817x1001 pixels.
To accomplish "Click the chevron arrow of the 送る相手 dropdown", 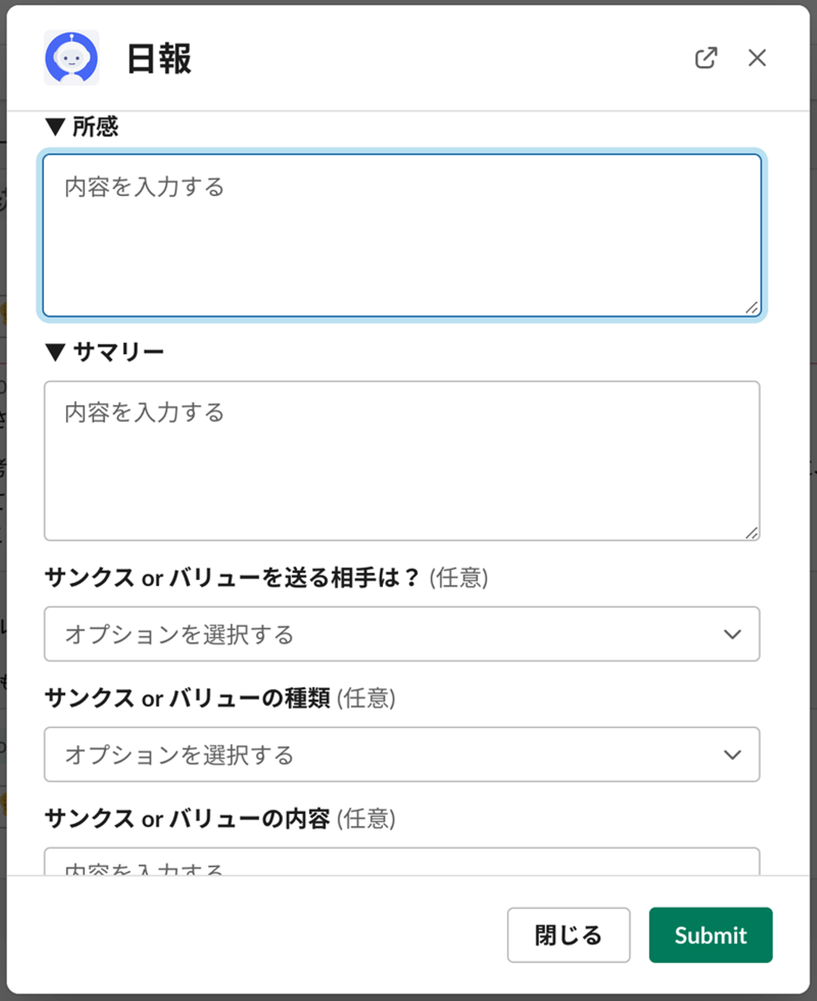I will tap(732, 634).
